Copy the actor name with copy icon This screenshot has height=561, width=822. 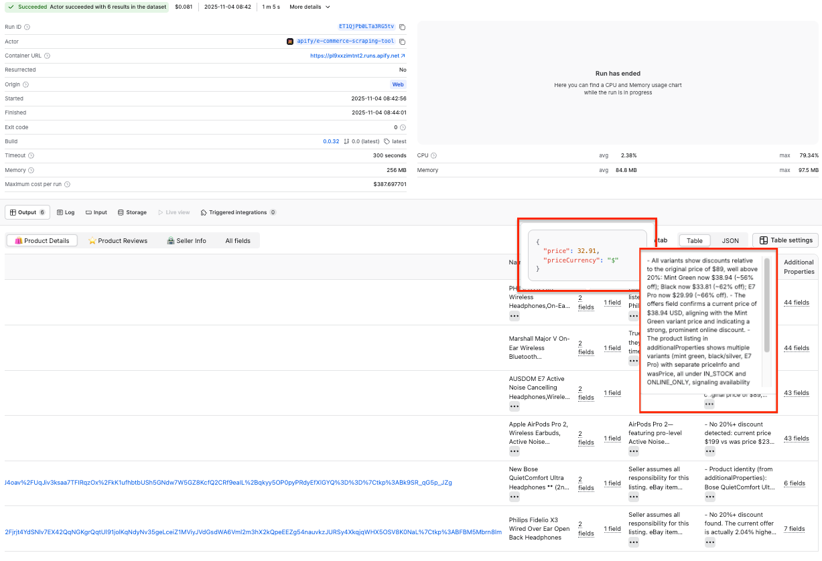[x=401, y=42]
